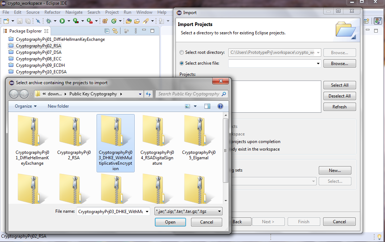Click the Deselect All button
385x242 pixels.
click(339, 96)
